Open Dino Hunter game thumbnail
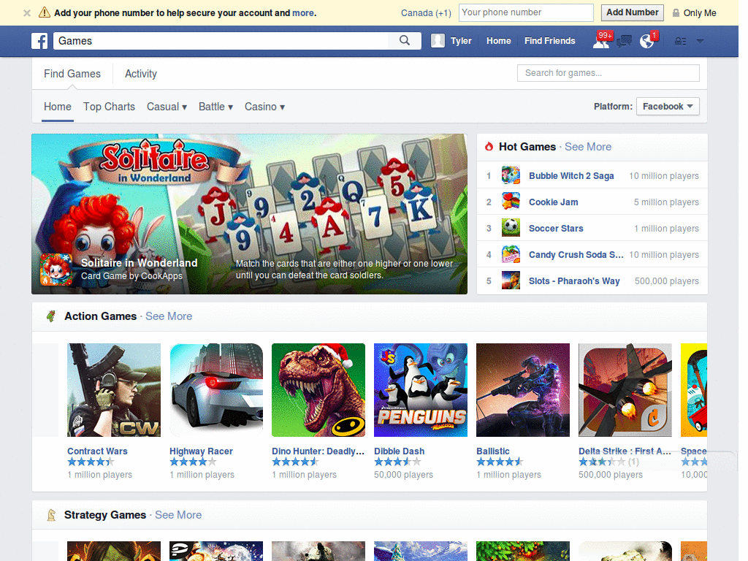This screenshot has width=748, height=561. [318, 390]
